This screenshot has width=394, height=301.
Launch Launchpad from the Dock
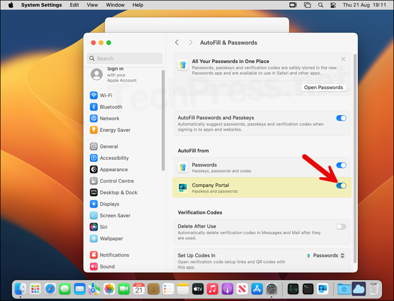(35, 289)
